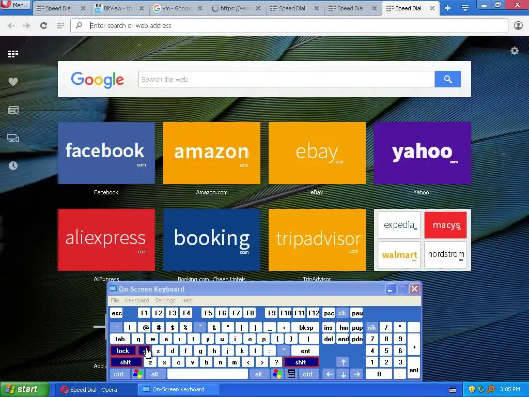This screenshot has width=529, height=397.
Task: Open Speed Dial from the toolbar grid icon
Action: [x=60, y=25]
